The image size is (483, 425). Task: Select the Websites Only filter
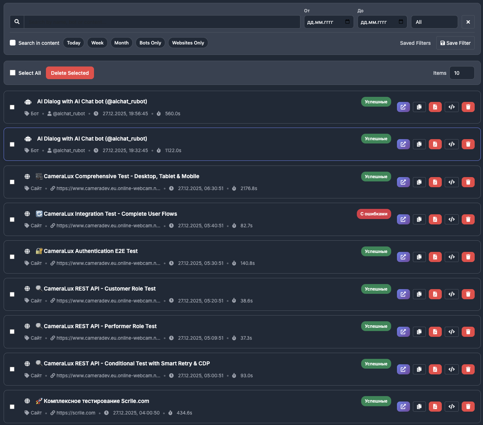188,43
